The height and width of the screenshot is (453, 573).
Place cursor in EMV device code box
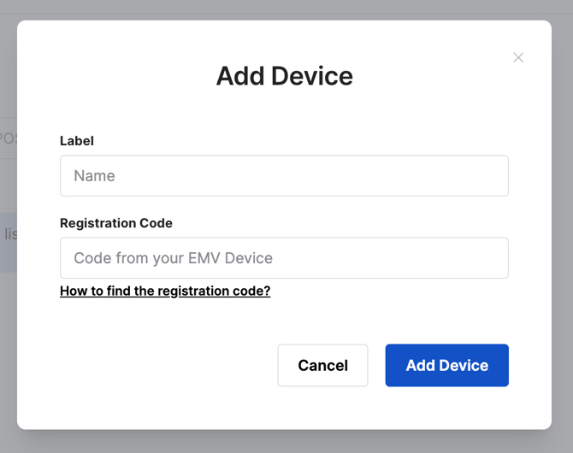click(x=284, y=258)
